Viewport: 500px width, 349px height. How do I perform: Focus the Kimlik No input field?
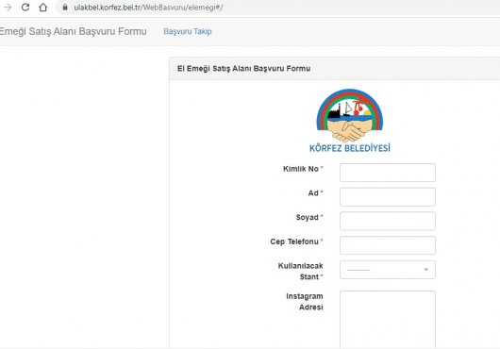pyautogui.click(x=388, y=173)
